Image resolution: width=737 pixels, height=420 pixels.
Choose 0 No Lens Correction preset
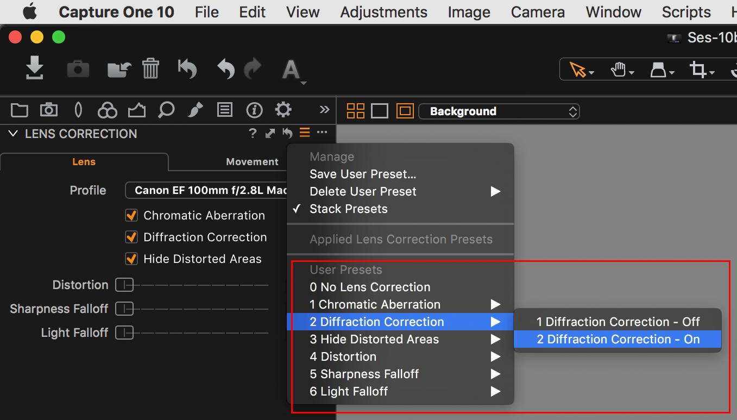(x=400, y=287)
